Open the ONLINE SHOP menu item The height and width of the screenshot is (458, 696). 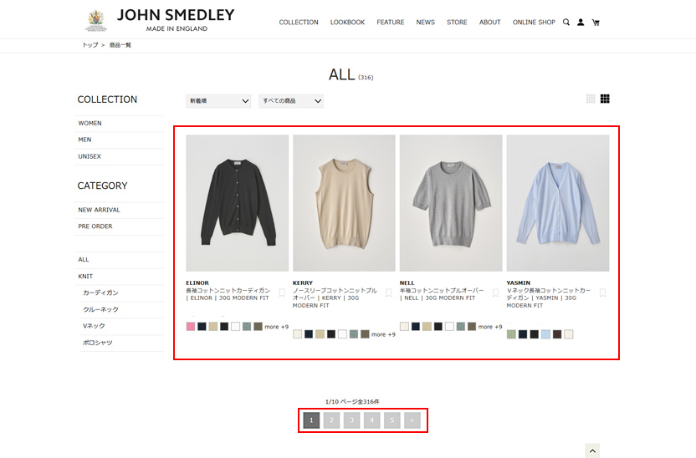click(x=534, y=23)
